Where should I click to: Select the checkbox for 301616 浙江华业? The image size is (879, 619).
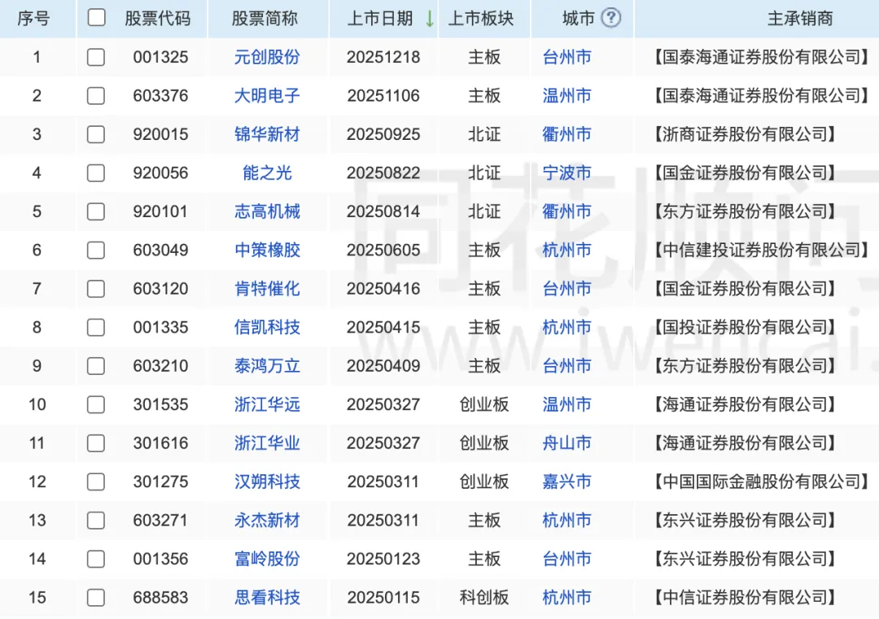click(96, 443)
